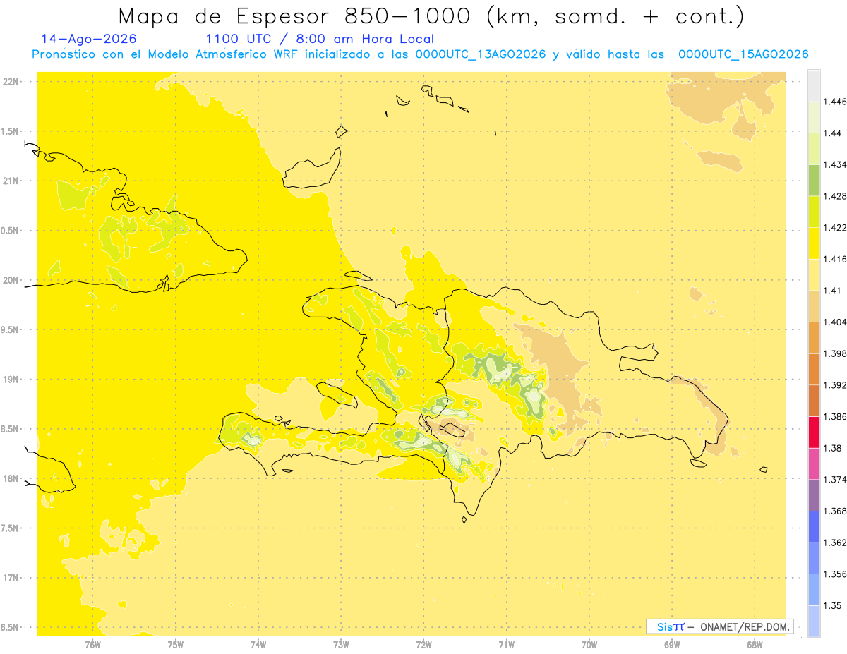Pick the green colorbar swatch between 1.428 and 1.434
This screenshot has height=654, width=847.
814,180
